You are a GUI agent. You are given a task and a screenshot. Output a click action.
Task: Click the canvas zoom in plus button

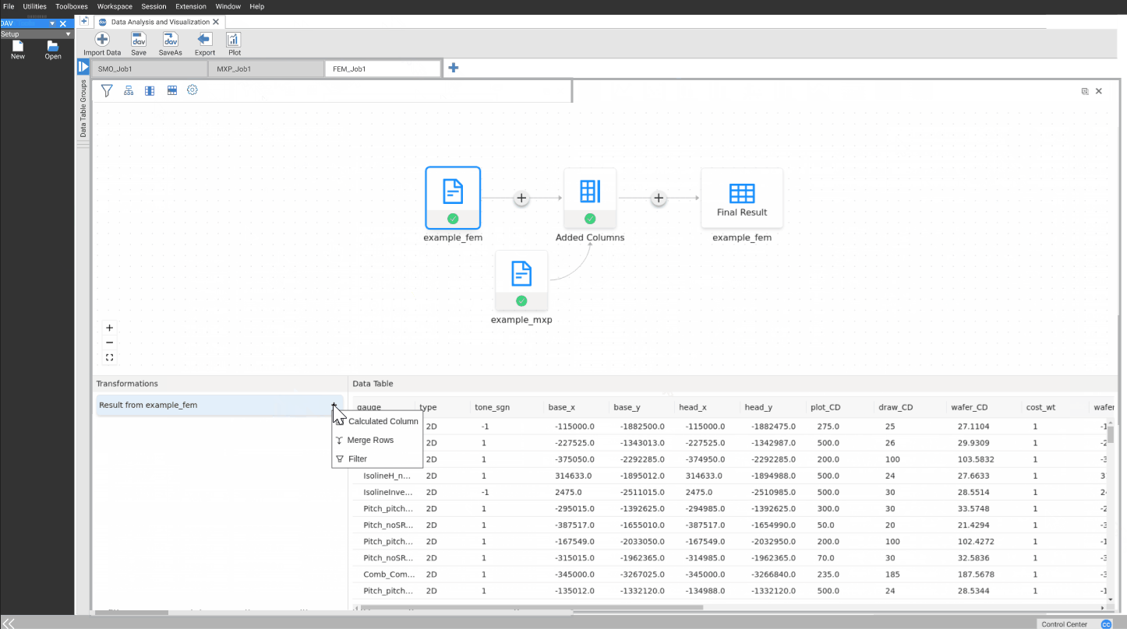110,328
